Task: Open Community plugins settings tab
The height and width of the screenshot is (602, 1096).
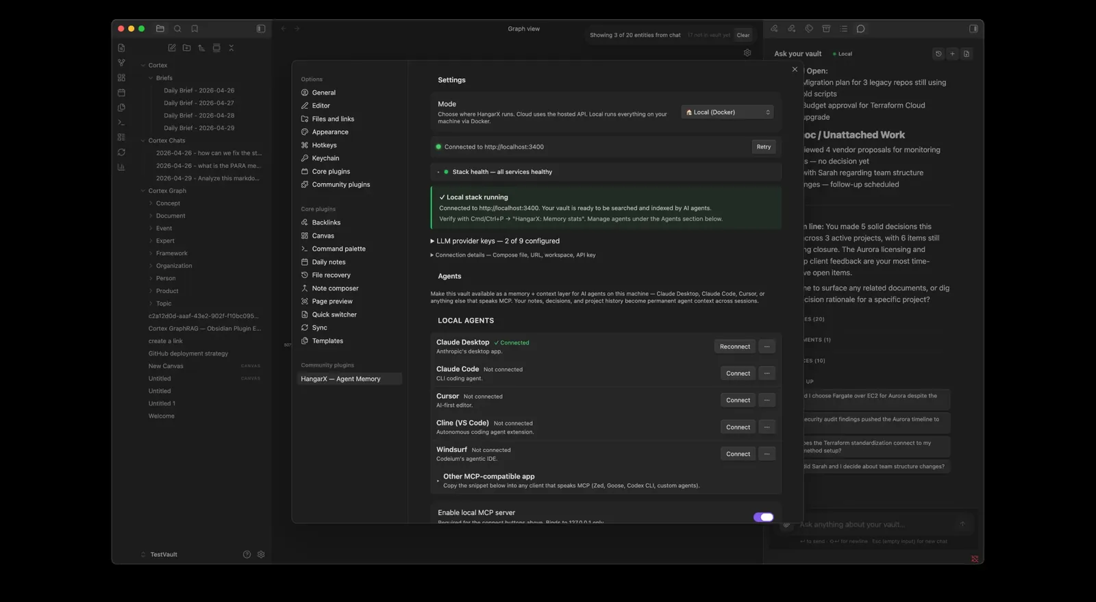Action: 340,184
